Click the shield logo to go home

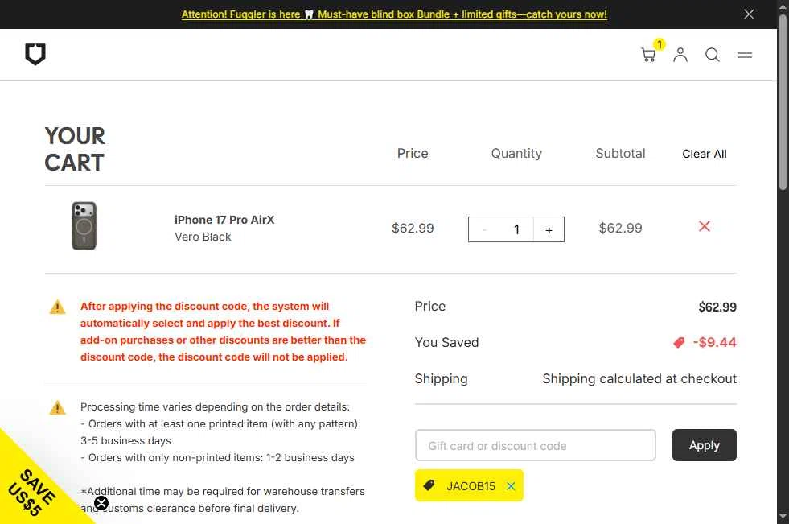coord(35,55)
